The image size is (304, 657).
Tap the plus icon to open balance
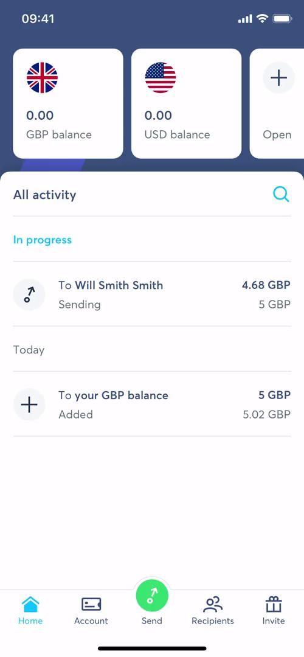pyautogui.click(x=278, y=77)
